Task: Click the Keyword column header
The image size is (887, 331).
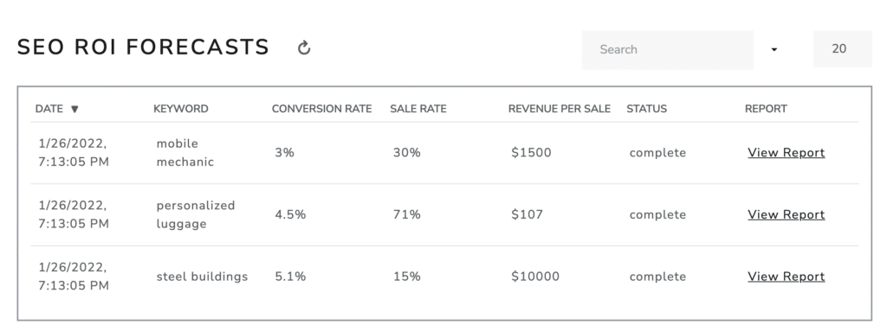Action: coord(180,109)
